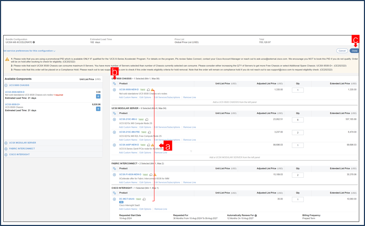
Task: Click the Global Price List (USD) value
Action: click(186, 42)
